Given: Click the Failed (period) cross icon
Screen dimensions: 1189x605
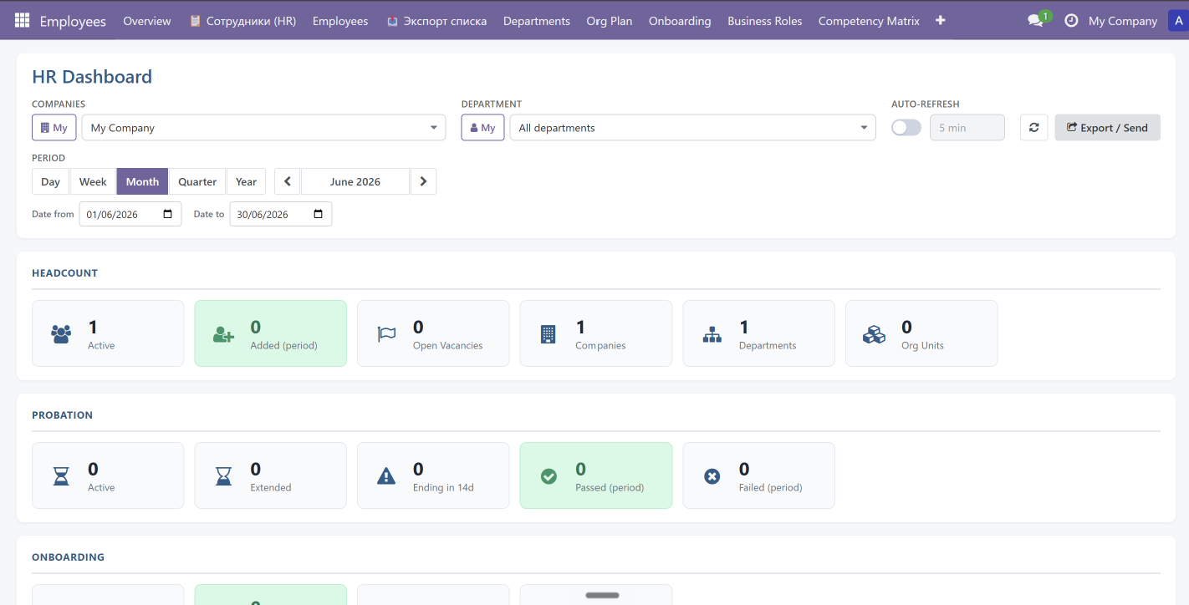Looking at the screenshot, I should pyautogui.click(x=712, y=476).
